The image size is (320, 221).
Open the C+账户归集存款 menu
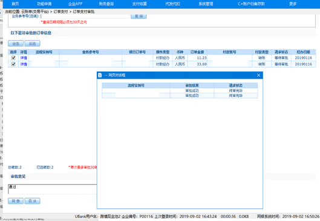point(251,4)
